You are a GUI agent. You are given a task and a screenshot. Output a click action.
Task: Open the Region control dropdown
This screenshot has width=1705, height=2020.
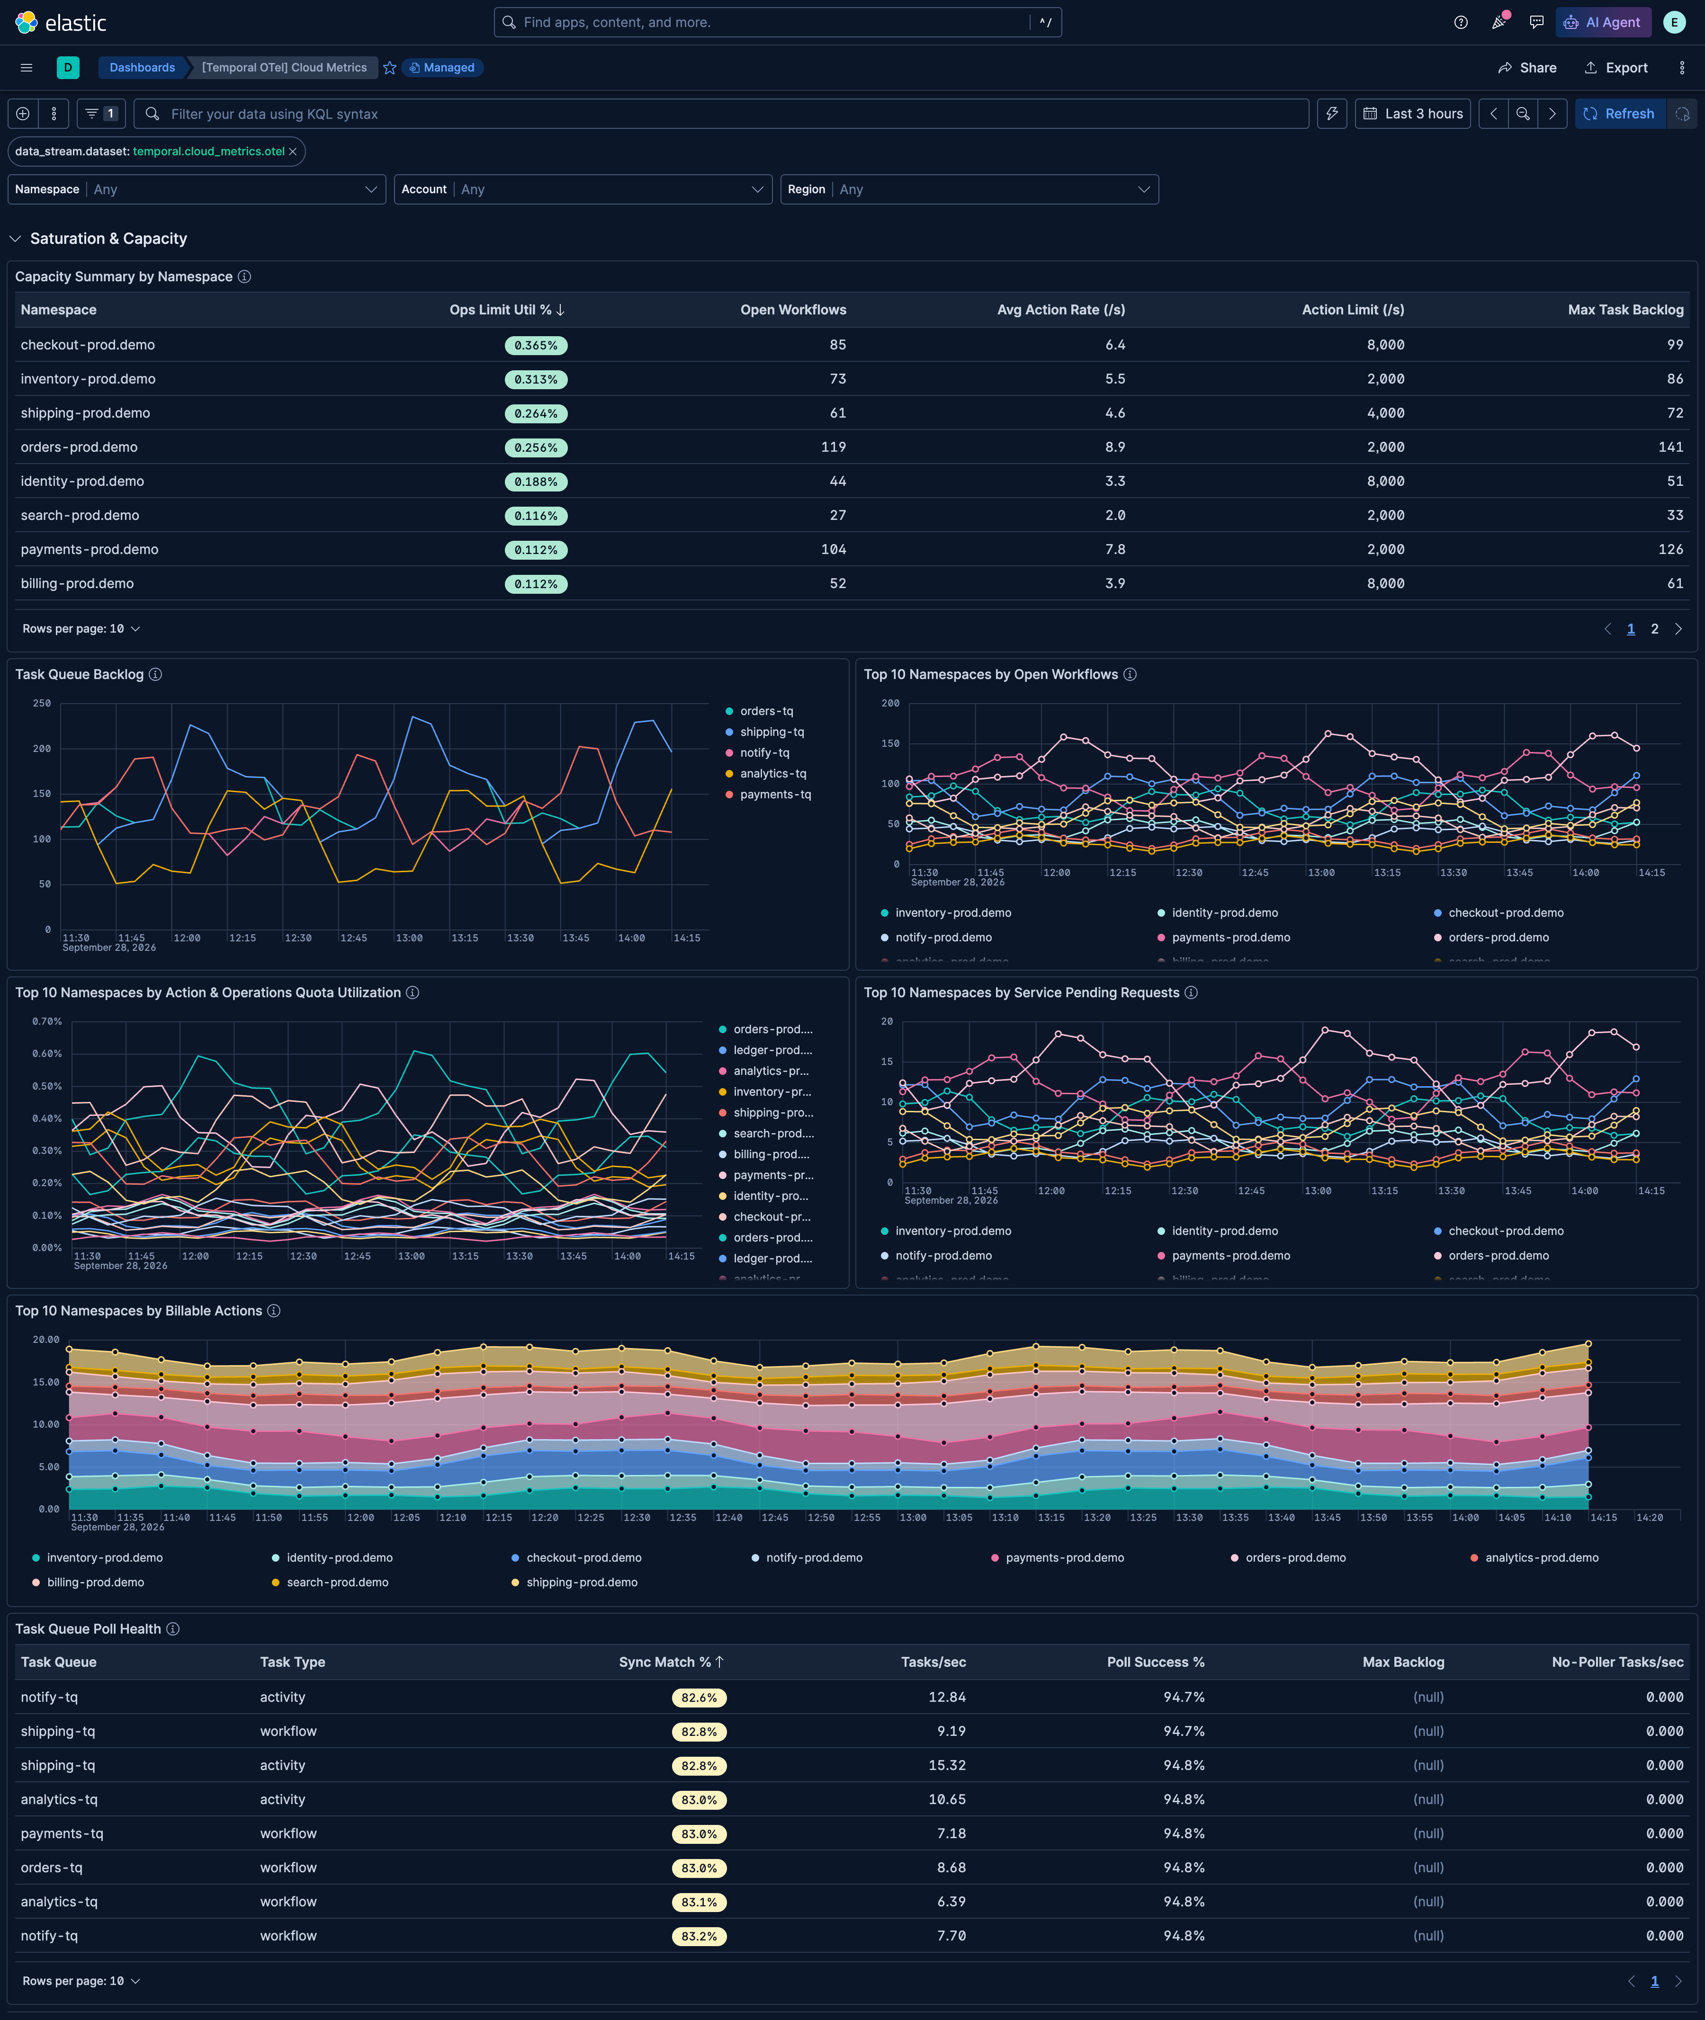point(969,189)
